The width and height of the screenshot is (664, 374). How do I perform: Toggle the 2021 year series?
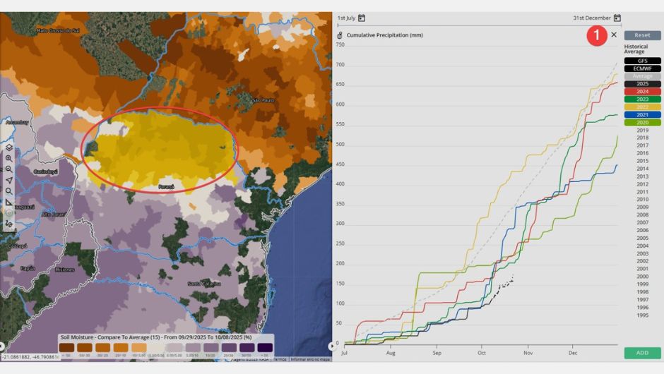642,114
